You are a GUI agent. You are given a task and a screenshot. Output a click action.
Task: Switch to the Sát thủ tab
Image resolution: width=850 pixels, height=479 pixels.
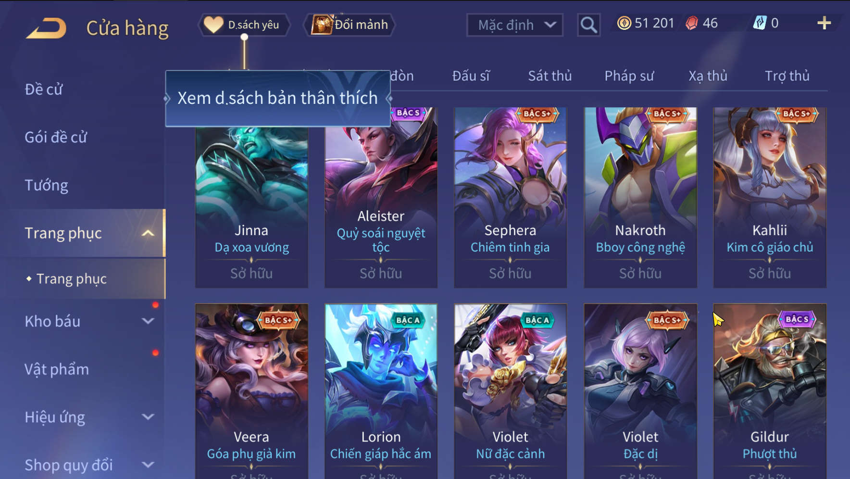tap(550, 76)
